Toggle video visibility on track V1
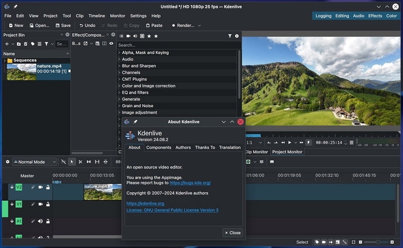This screenshot has height=248, width=403. point(41,204)
